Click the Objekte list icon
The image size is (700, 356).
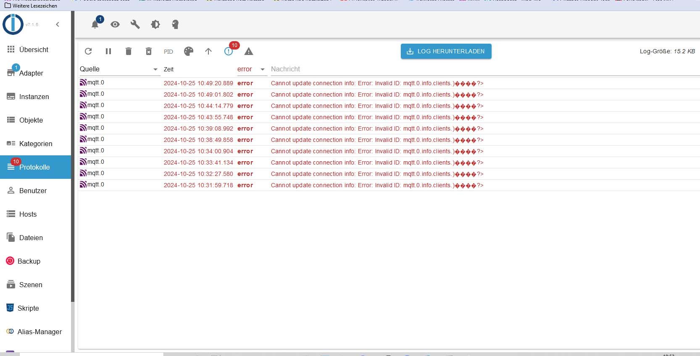(x=11, y=120)
